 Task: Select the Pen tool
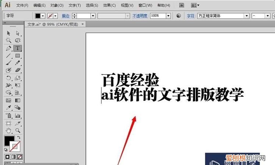point(8,48)
